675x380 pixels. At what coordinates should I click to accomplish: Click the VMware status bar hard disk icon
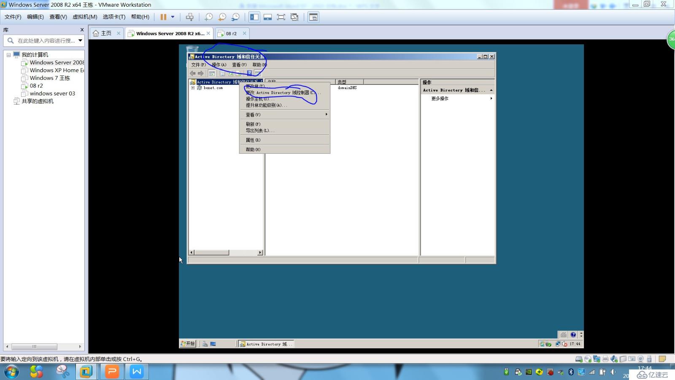pos(579,359)
